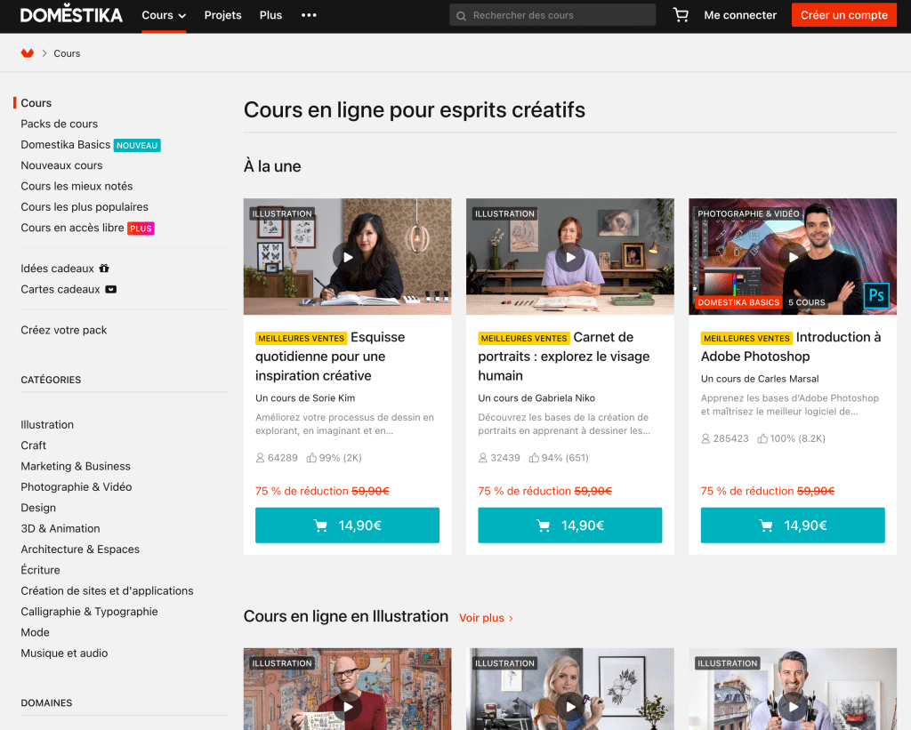The height and width of the screenshot is (730, 911).
Task: Click the Domestika logo in header
Action: point(71,15)
